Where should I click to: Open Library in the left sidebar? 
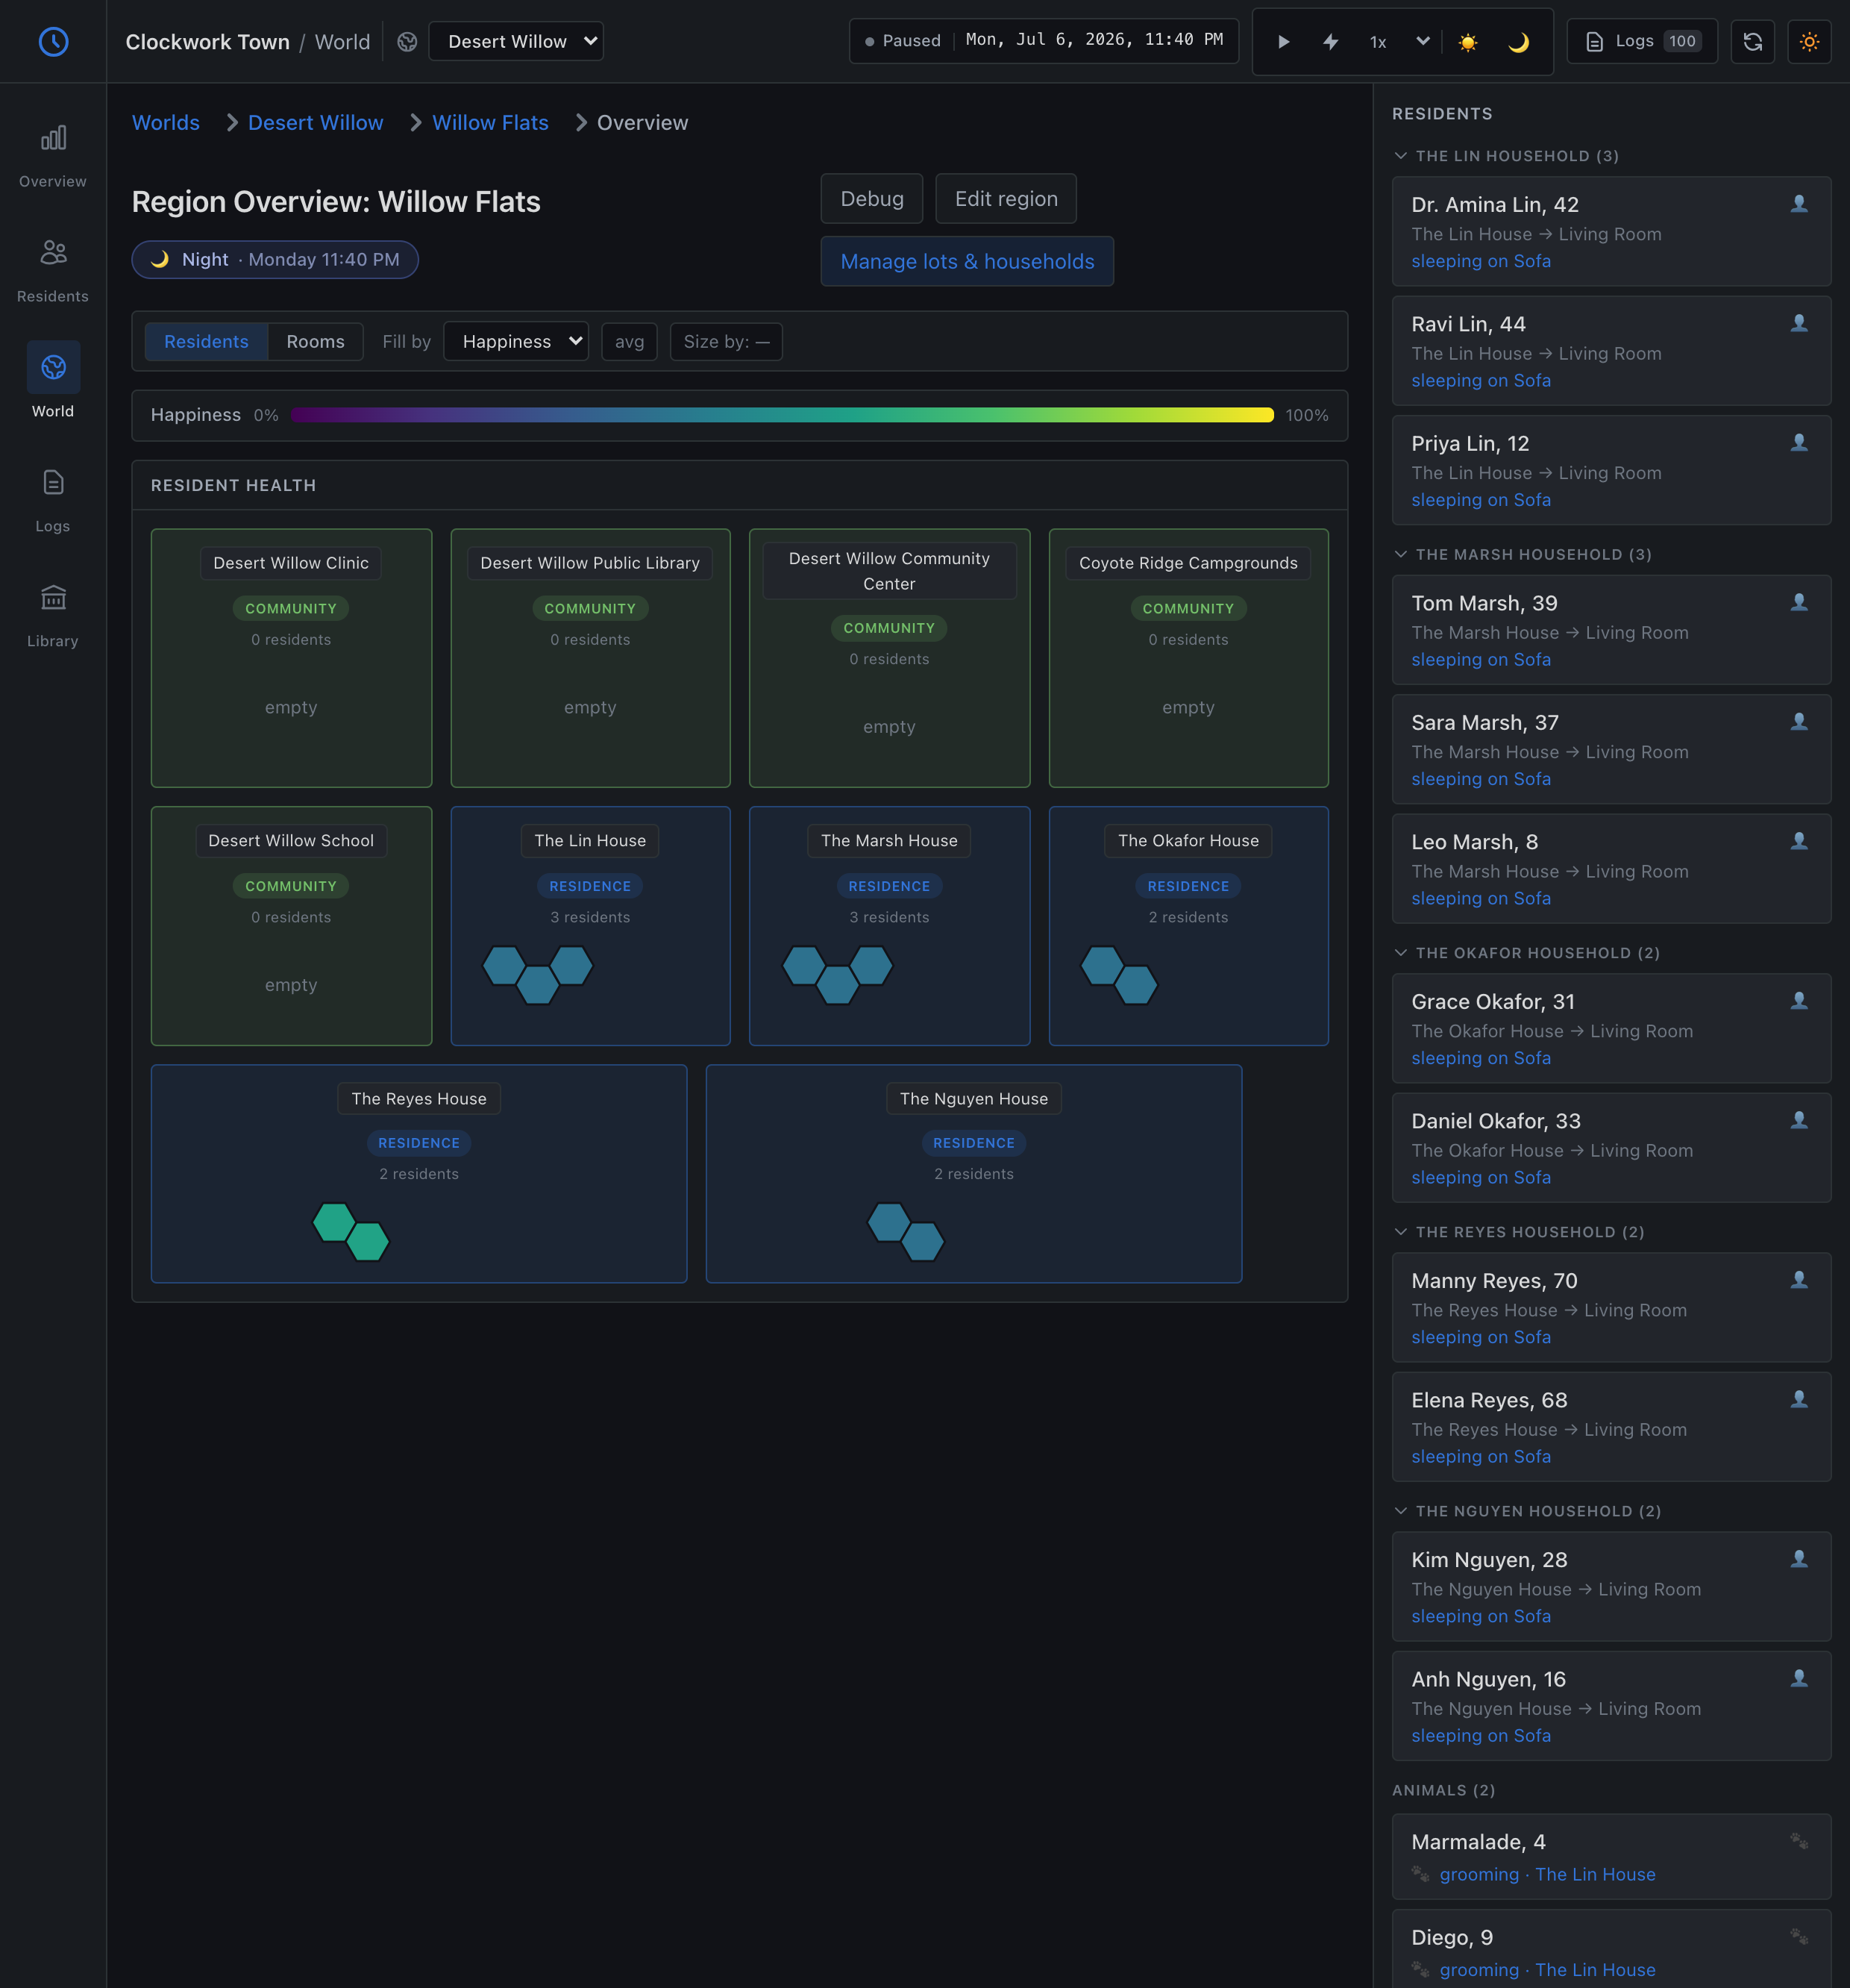pyautogui.click(x=53, y=615)
